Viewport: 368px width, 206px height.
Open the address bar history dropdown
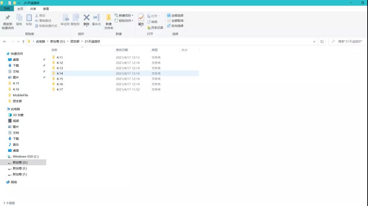pyautogui.click(x=314, y=41)
